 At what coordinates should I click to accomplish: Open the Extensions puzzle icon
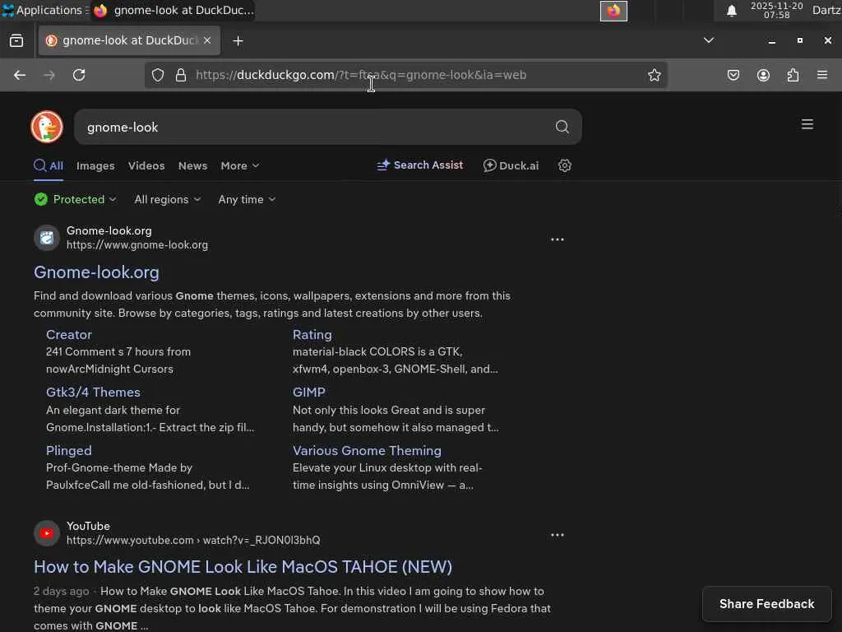pyautogui.click(x=793, y=75)
